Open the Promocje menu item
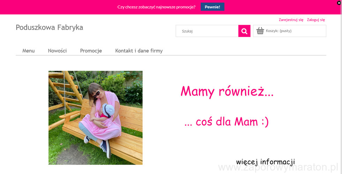The image size is (342, 174). coord(91,51)
